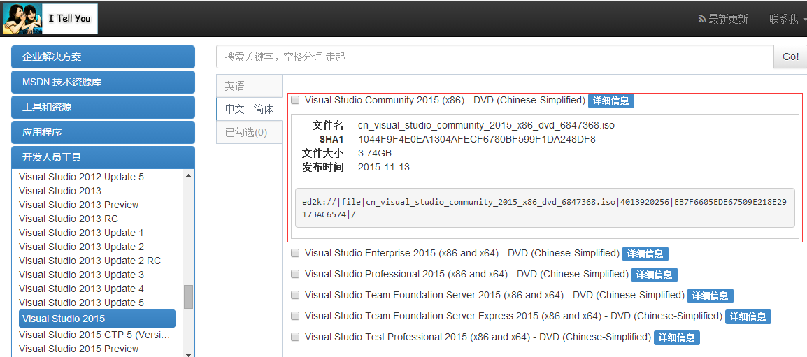Click 详细信息 for Team Foundation Server Express
Screen dimensions: 807x357
click(x=748, y=316)
